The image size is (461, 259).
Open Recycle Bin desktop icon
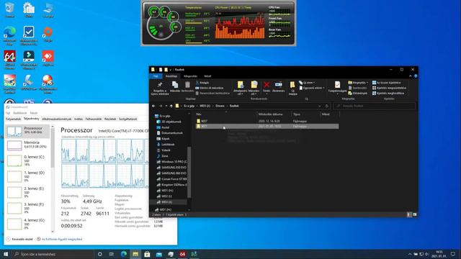pos(9,10)
